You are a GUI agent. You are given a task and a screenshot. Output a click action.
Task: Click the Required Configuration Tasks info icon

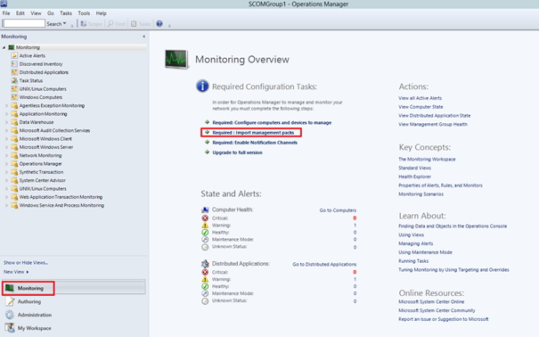pos(202,86)
